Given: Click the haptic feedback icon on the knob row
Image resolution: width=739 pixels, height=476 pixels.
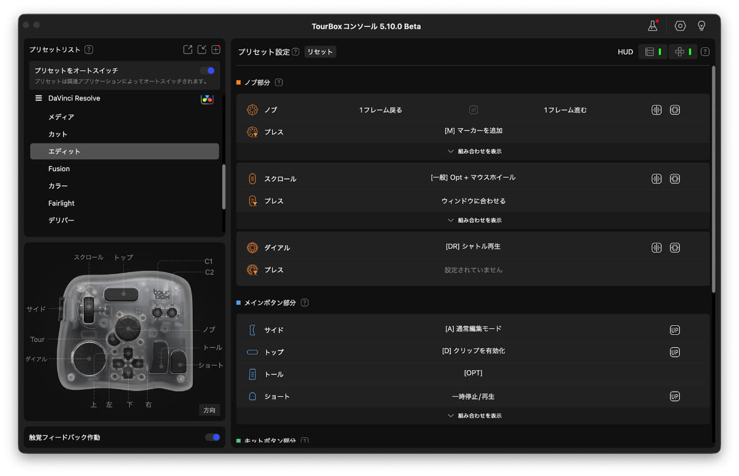Looking at the screenshot, I should click(656, 110).
